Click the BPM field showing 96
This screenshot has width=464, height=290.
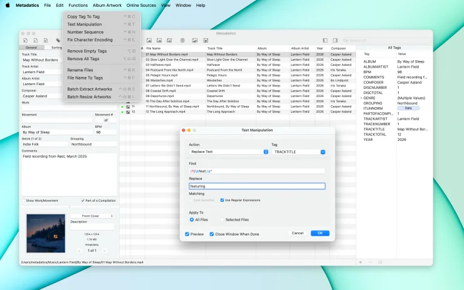tap(105, 132)
